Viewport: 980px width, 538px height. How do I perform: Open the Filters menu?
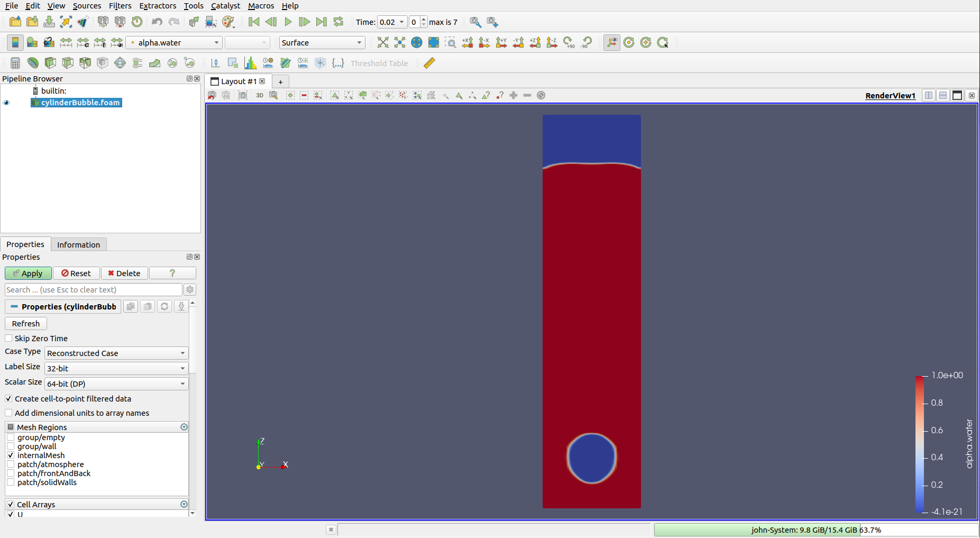(x=120, y=6)
